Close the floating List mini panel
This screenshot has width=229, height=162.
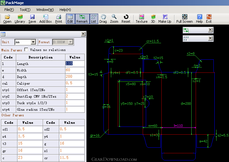210,38
